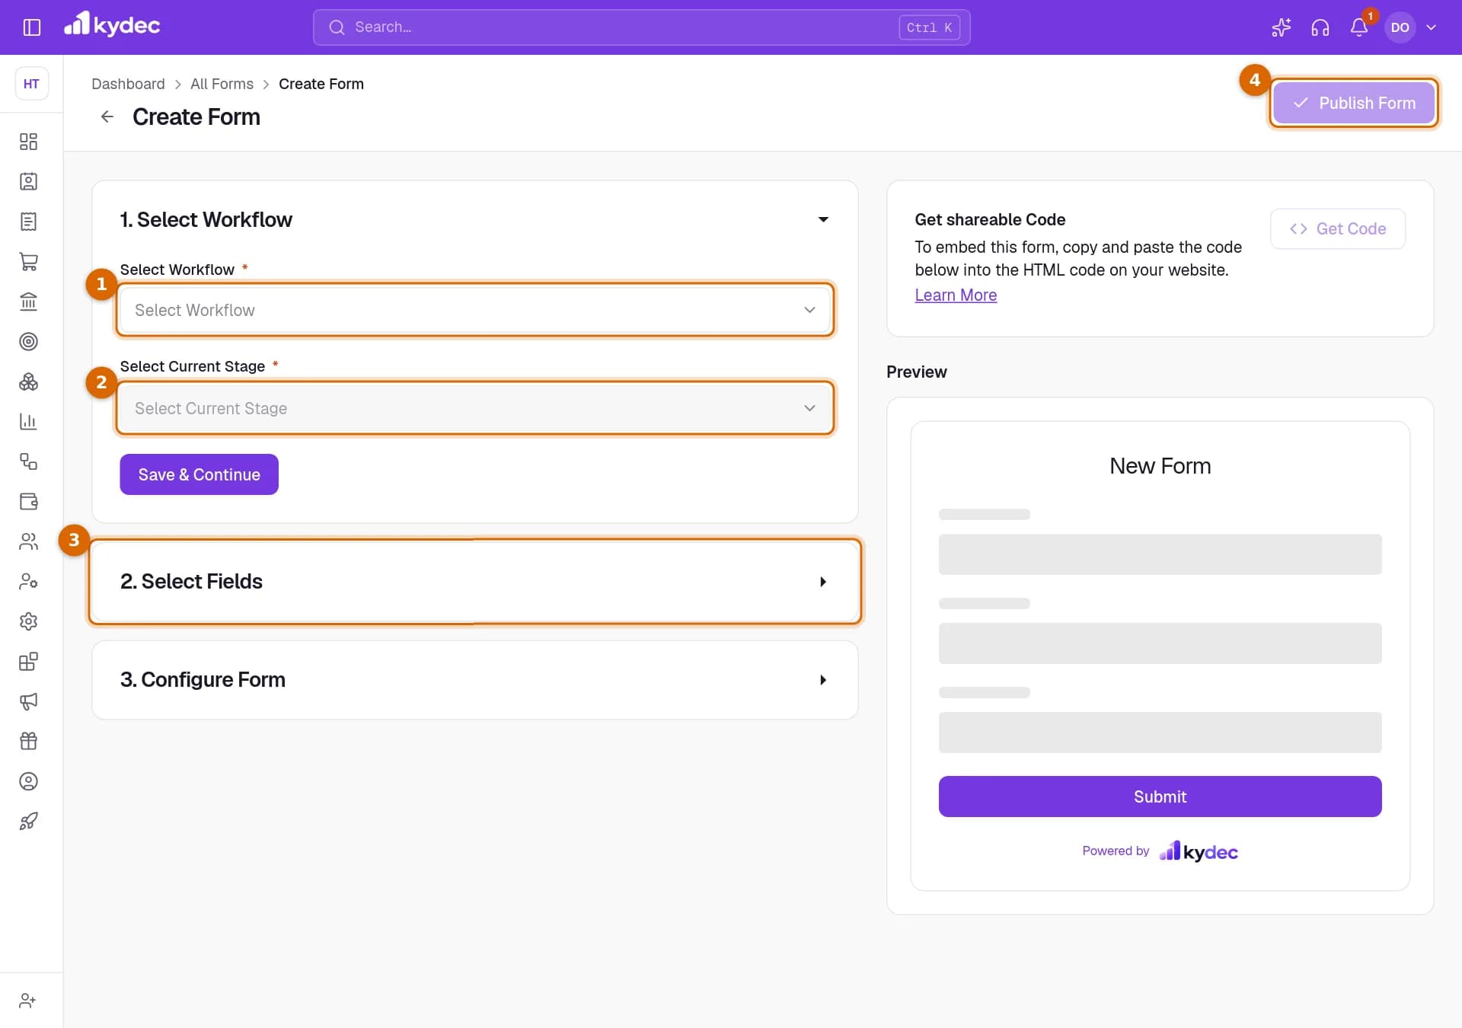Open the rocket sidebar icon
This screenshot has height=1028, width=1462.
point(28,821)
